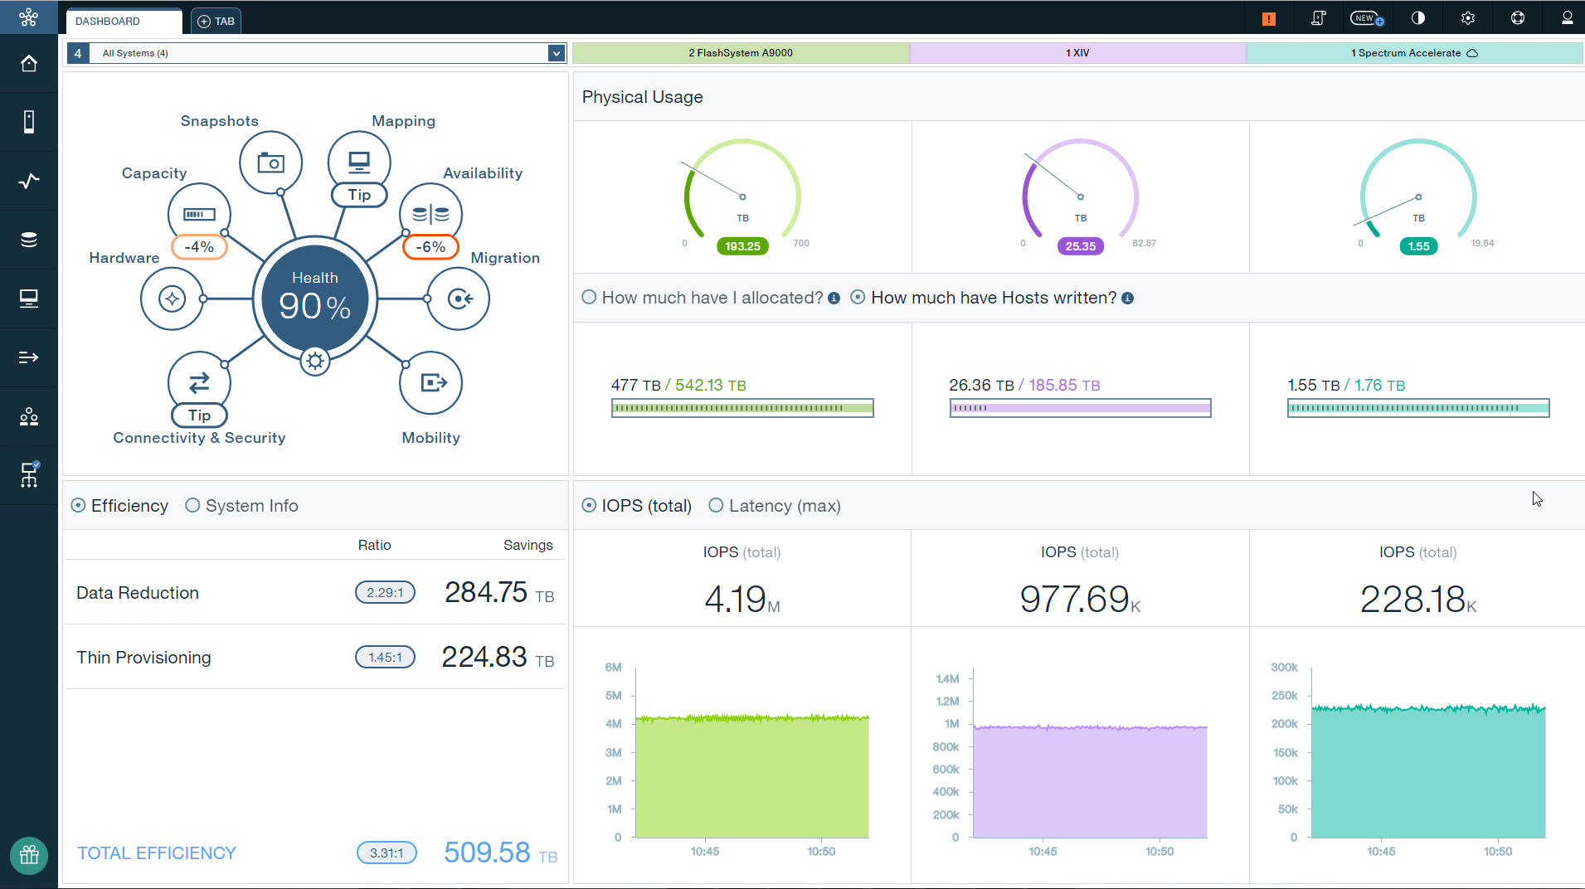This screenshot has width=1585, height=889.
Task: Click the 2 FlashSystem A9000 header
Action: click(x=741, y=53)
